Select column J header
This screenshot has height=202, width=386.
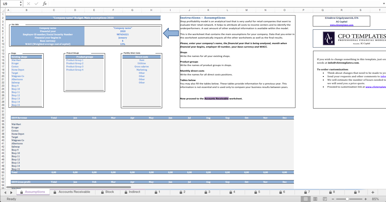pos(189,10)
